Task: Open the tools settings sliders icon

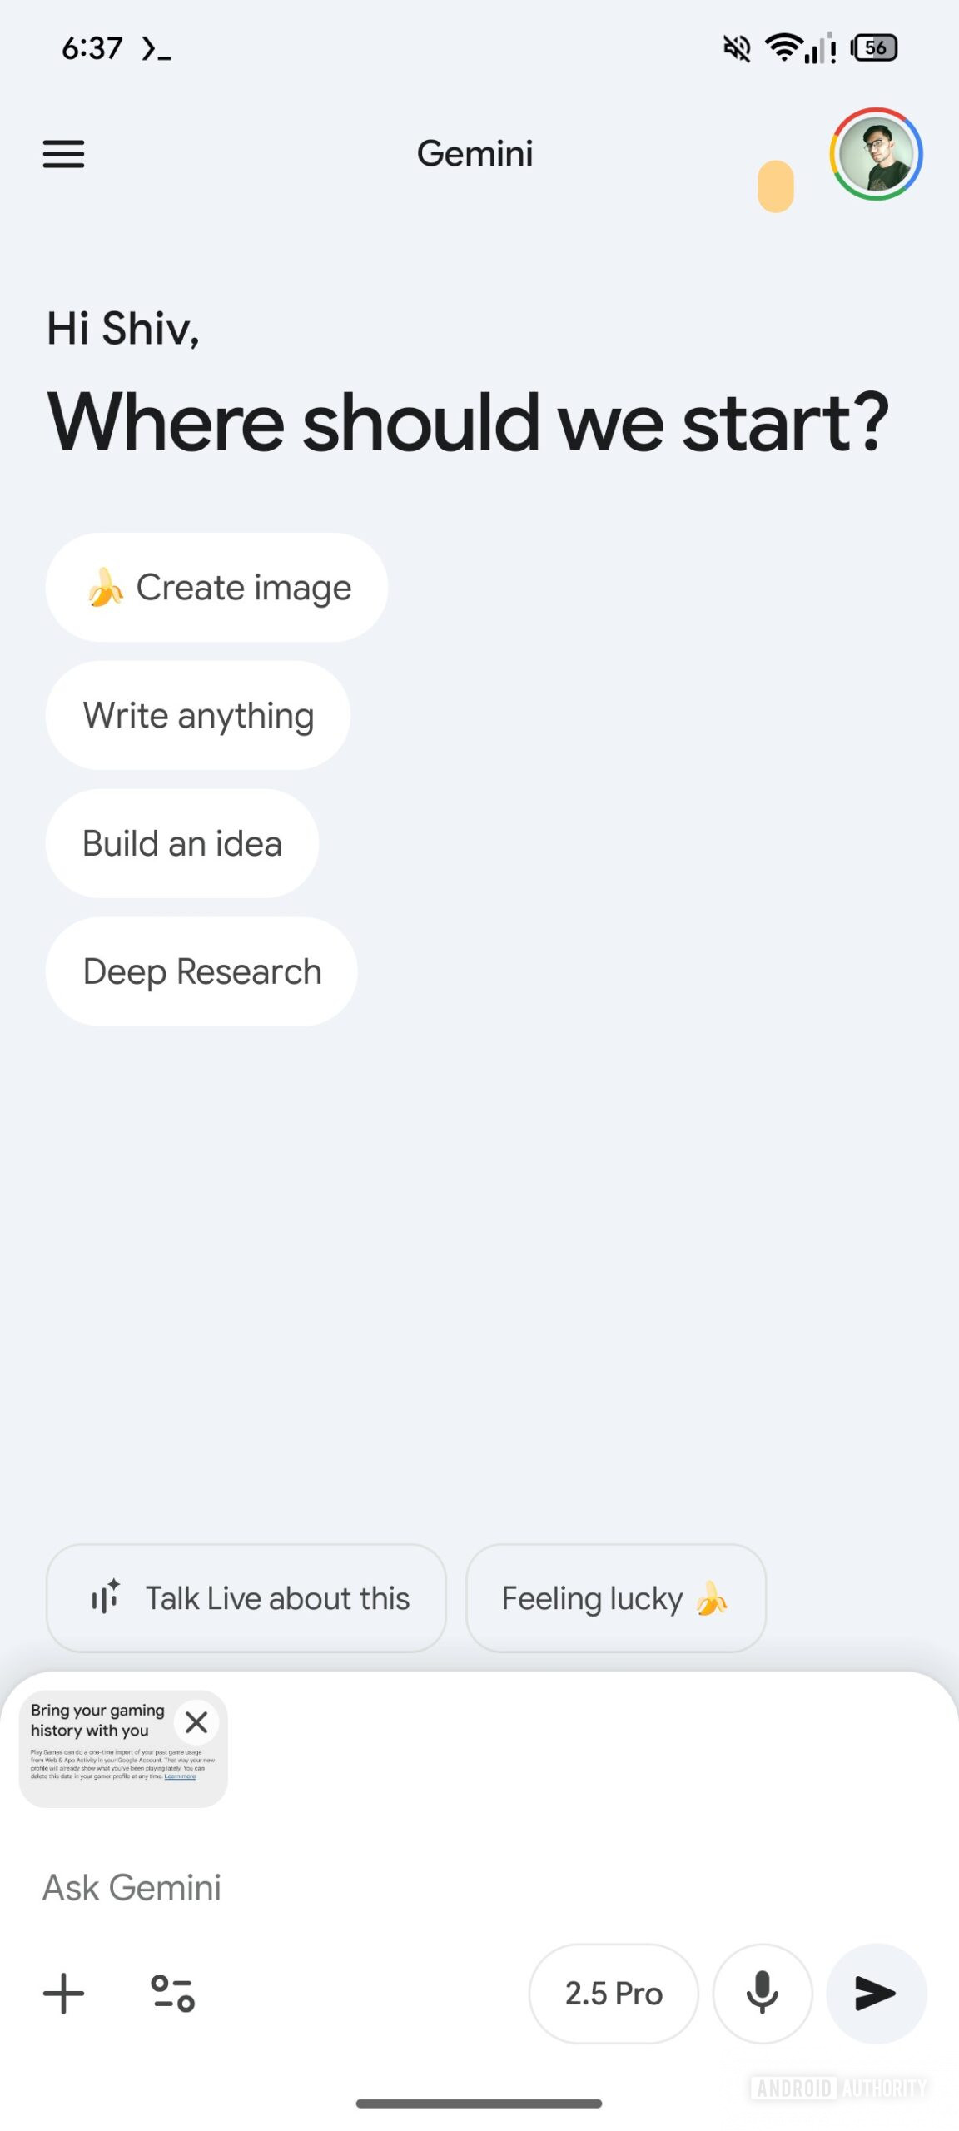Action: [x=172, y=1993]
